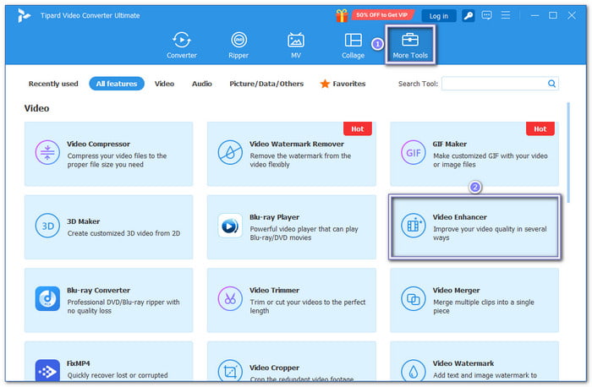592x387 pixels.
Task: Show the Favorites tools
Action: (343, 84)
